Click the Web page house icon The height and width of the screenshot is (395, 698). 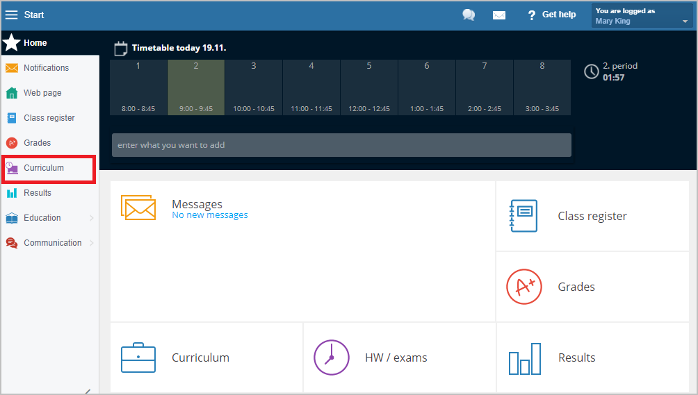tap(12, 93)
